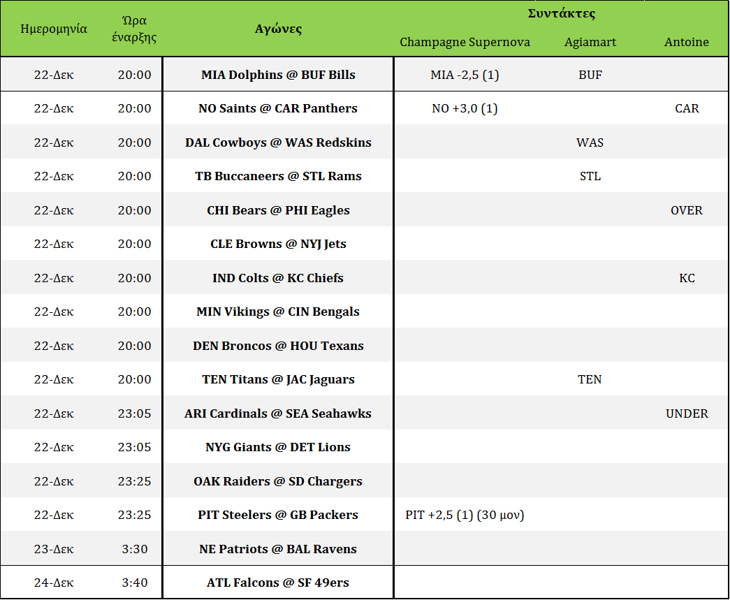Select the NE Patriots @ BAL Ravens cell
The width and height of the screenshot is (730, 600).
[x=278, y=549]
